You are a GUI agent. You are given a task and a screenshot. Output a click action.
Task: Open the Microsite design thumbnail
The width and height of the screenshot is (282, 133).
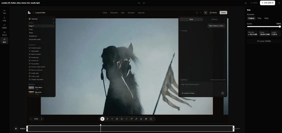31,93
